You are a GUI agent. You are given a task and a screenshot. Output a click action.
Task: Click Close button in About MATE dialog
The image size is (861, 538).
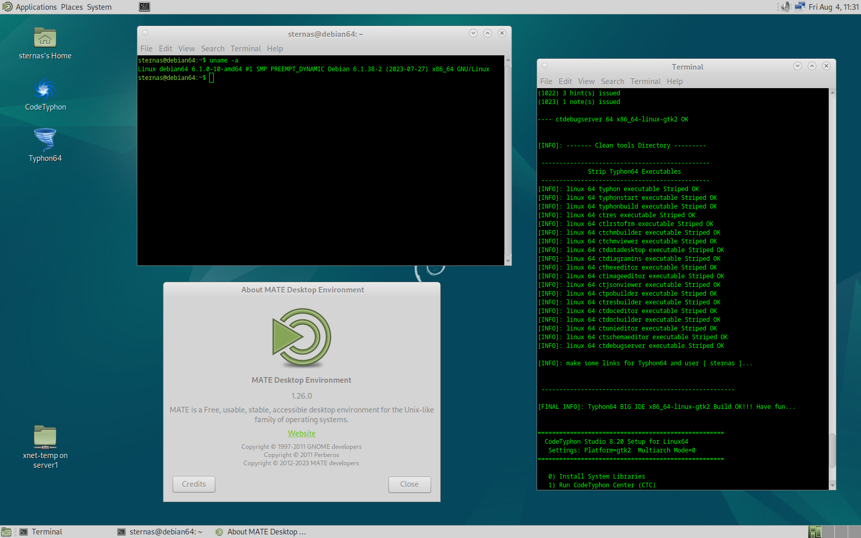tap(409, 484)
